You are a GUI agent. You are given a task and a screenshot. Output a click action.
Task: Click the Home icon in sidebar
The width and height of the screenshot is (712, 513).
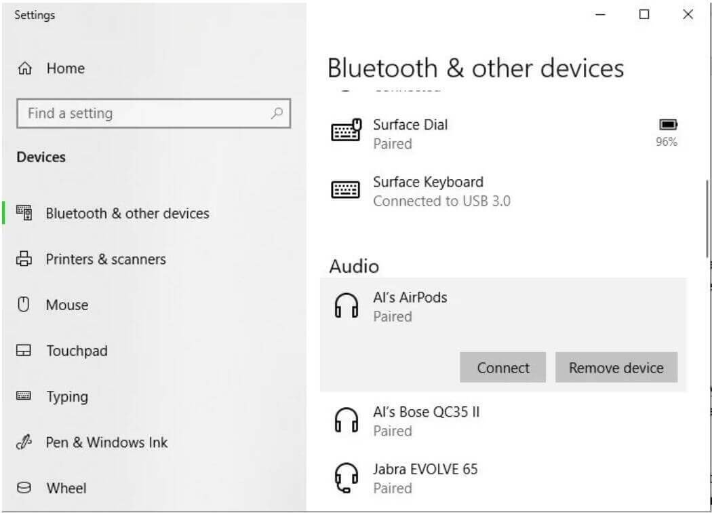click(25, 69)
